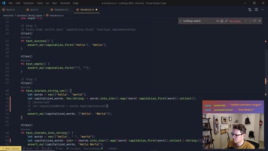
Task: Go to previous match in find widget
Action: click(246, 21)
